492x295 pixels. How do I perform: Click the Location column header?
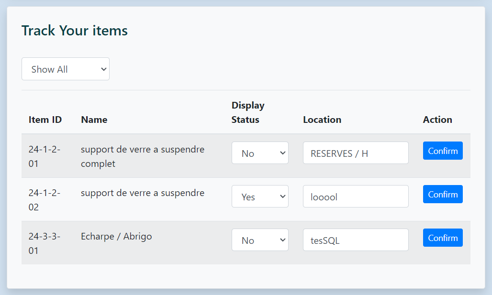click(x=322, y=120)
